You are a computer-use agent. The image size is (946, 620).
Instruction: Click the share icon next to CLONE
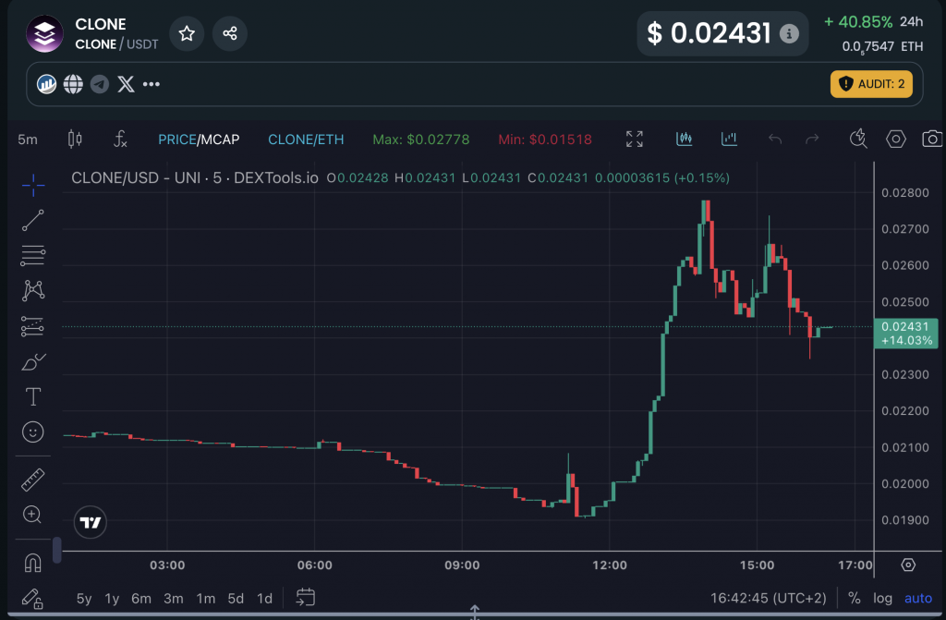230,34
